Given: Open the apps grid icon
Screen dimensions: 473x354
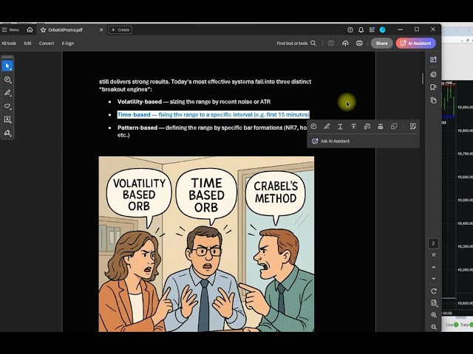Looking at the screenshot, I should [372, 29].
